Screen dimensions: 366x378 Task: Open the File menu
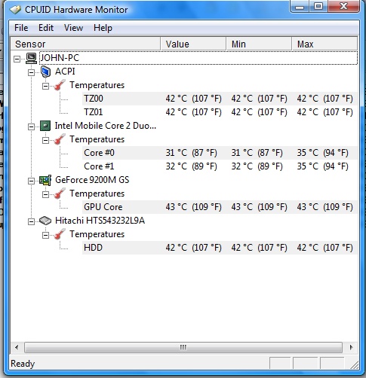(x=21, y=28)
